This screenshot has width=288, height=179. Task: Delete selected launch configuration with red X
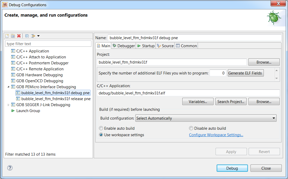click(19, 36)
